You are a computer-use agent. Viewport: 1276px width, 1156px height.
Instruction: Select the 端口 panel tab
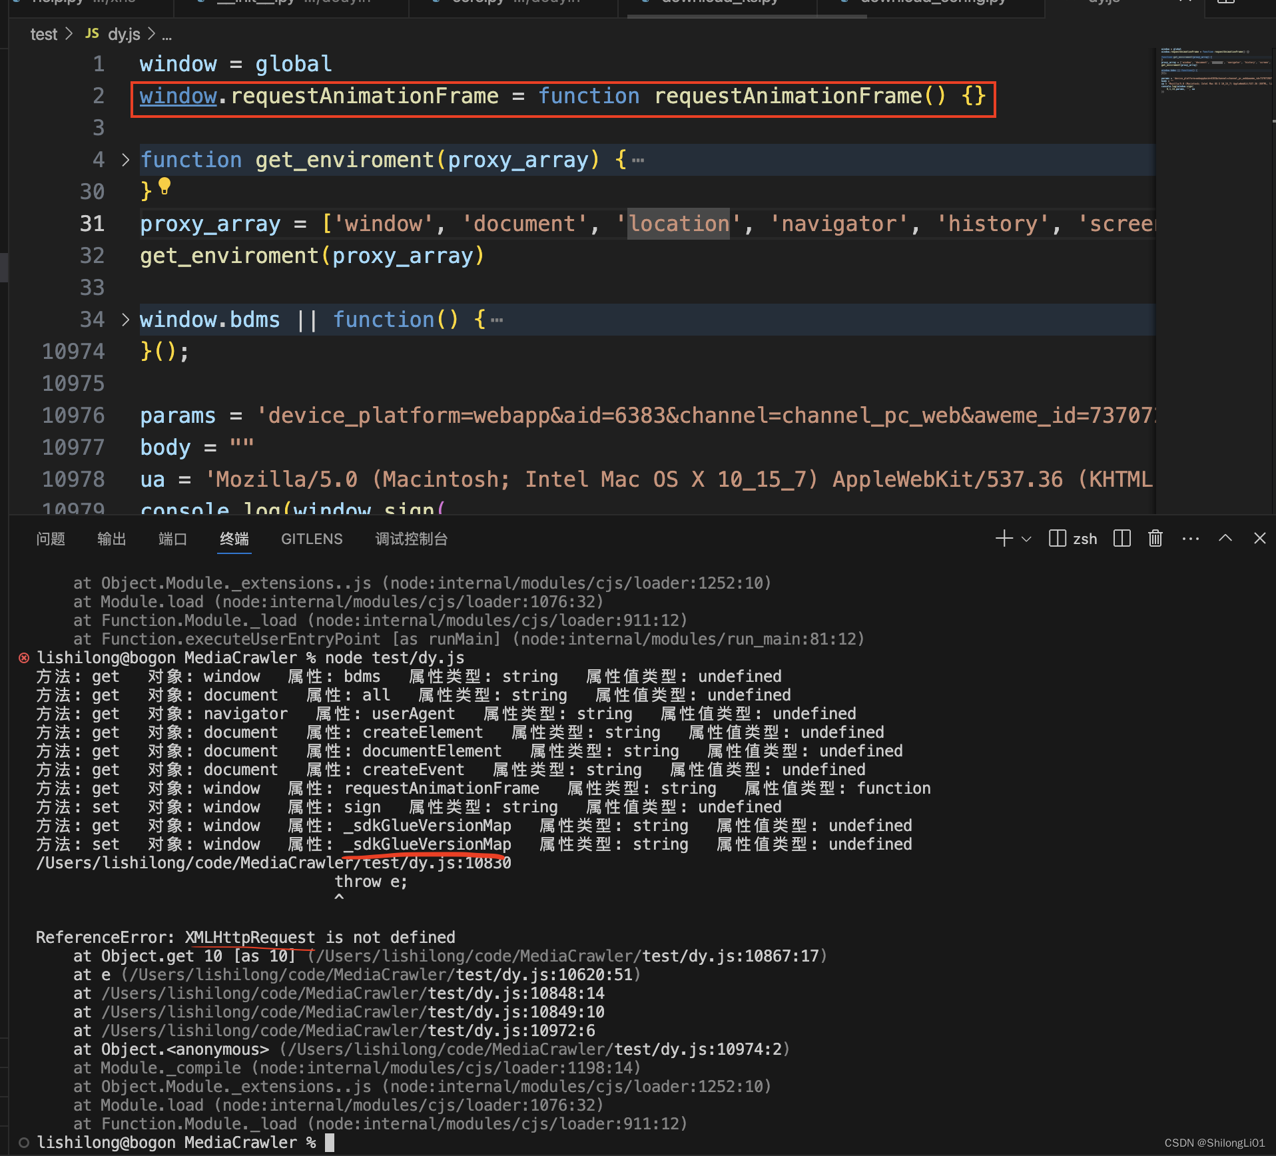point(172,539)
